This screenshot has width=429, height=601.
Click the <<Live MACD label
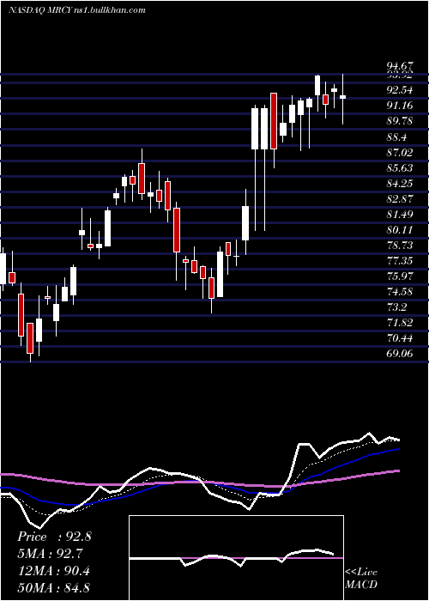click(x=361, y=578)
